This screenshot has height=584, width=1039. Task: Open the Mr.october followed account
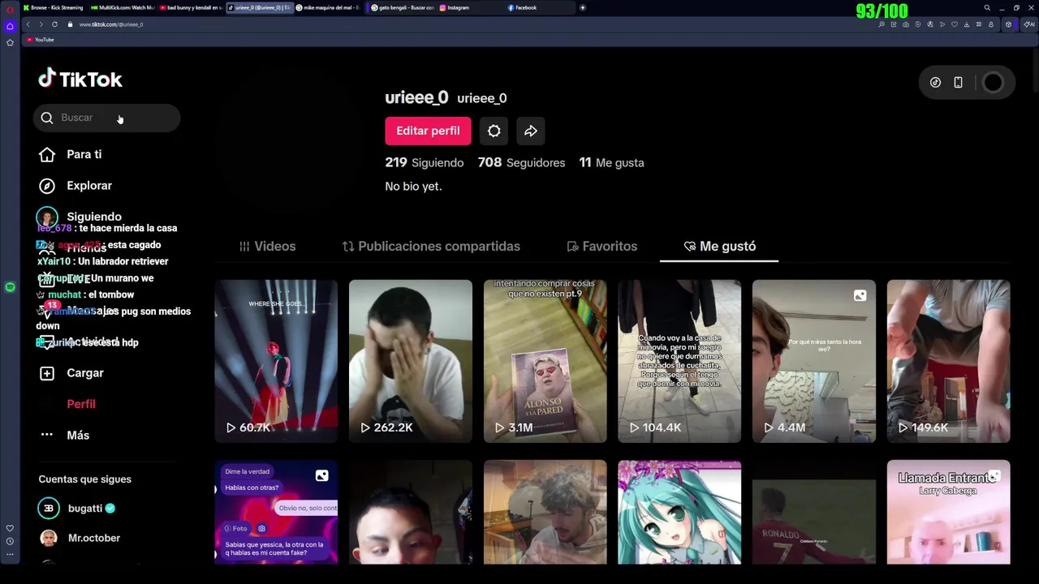coord(80,538)
